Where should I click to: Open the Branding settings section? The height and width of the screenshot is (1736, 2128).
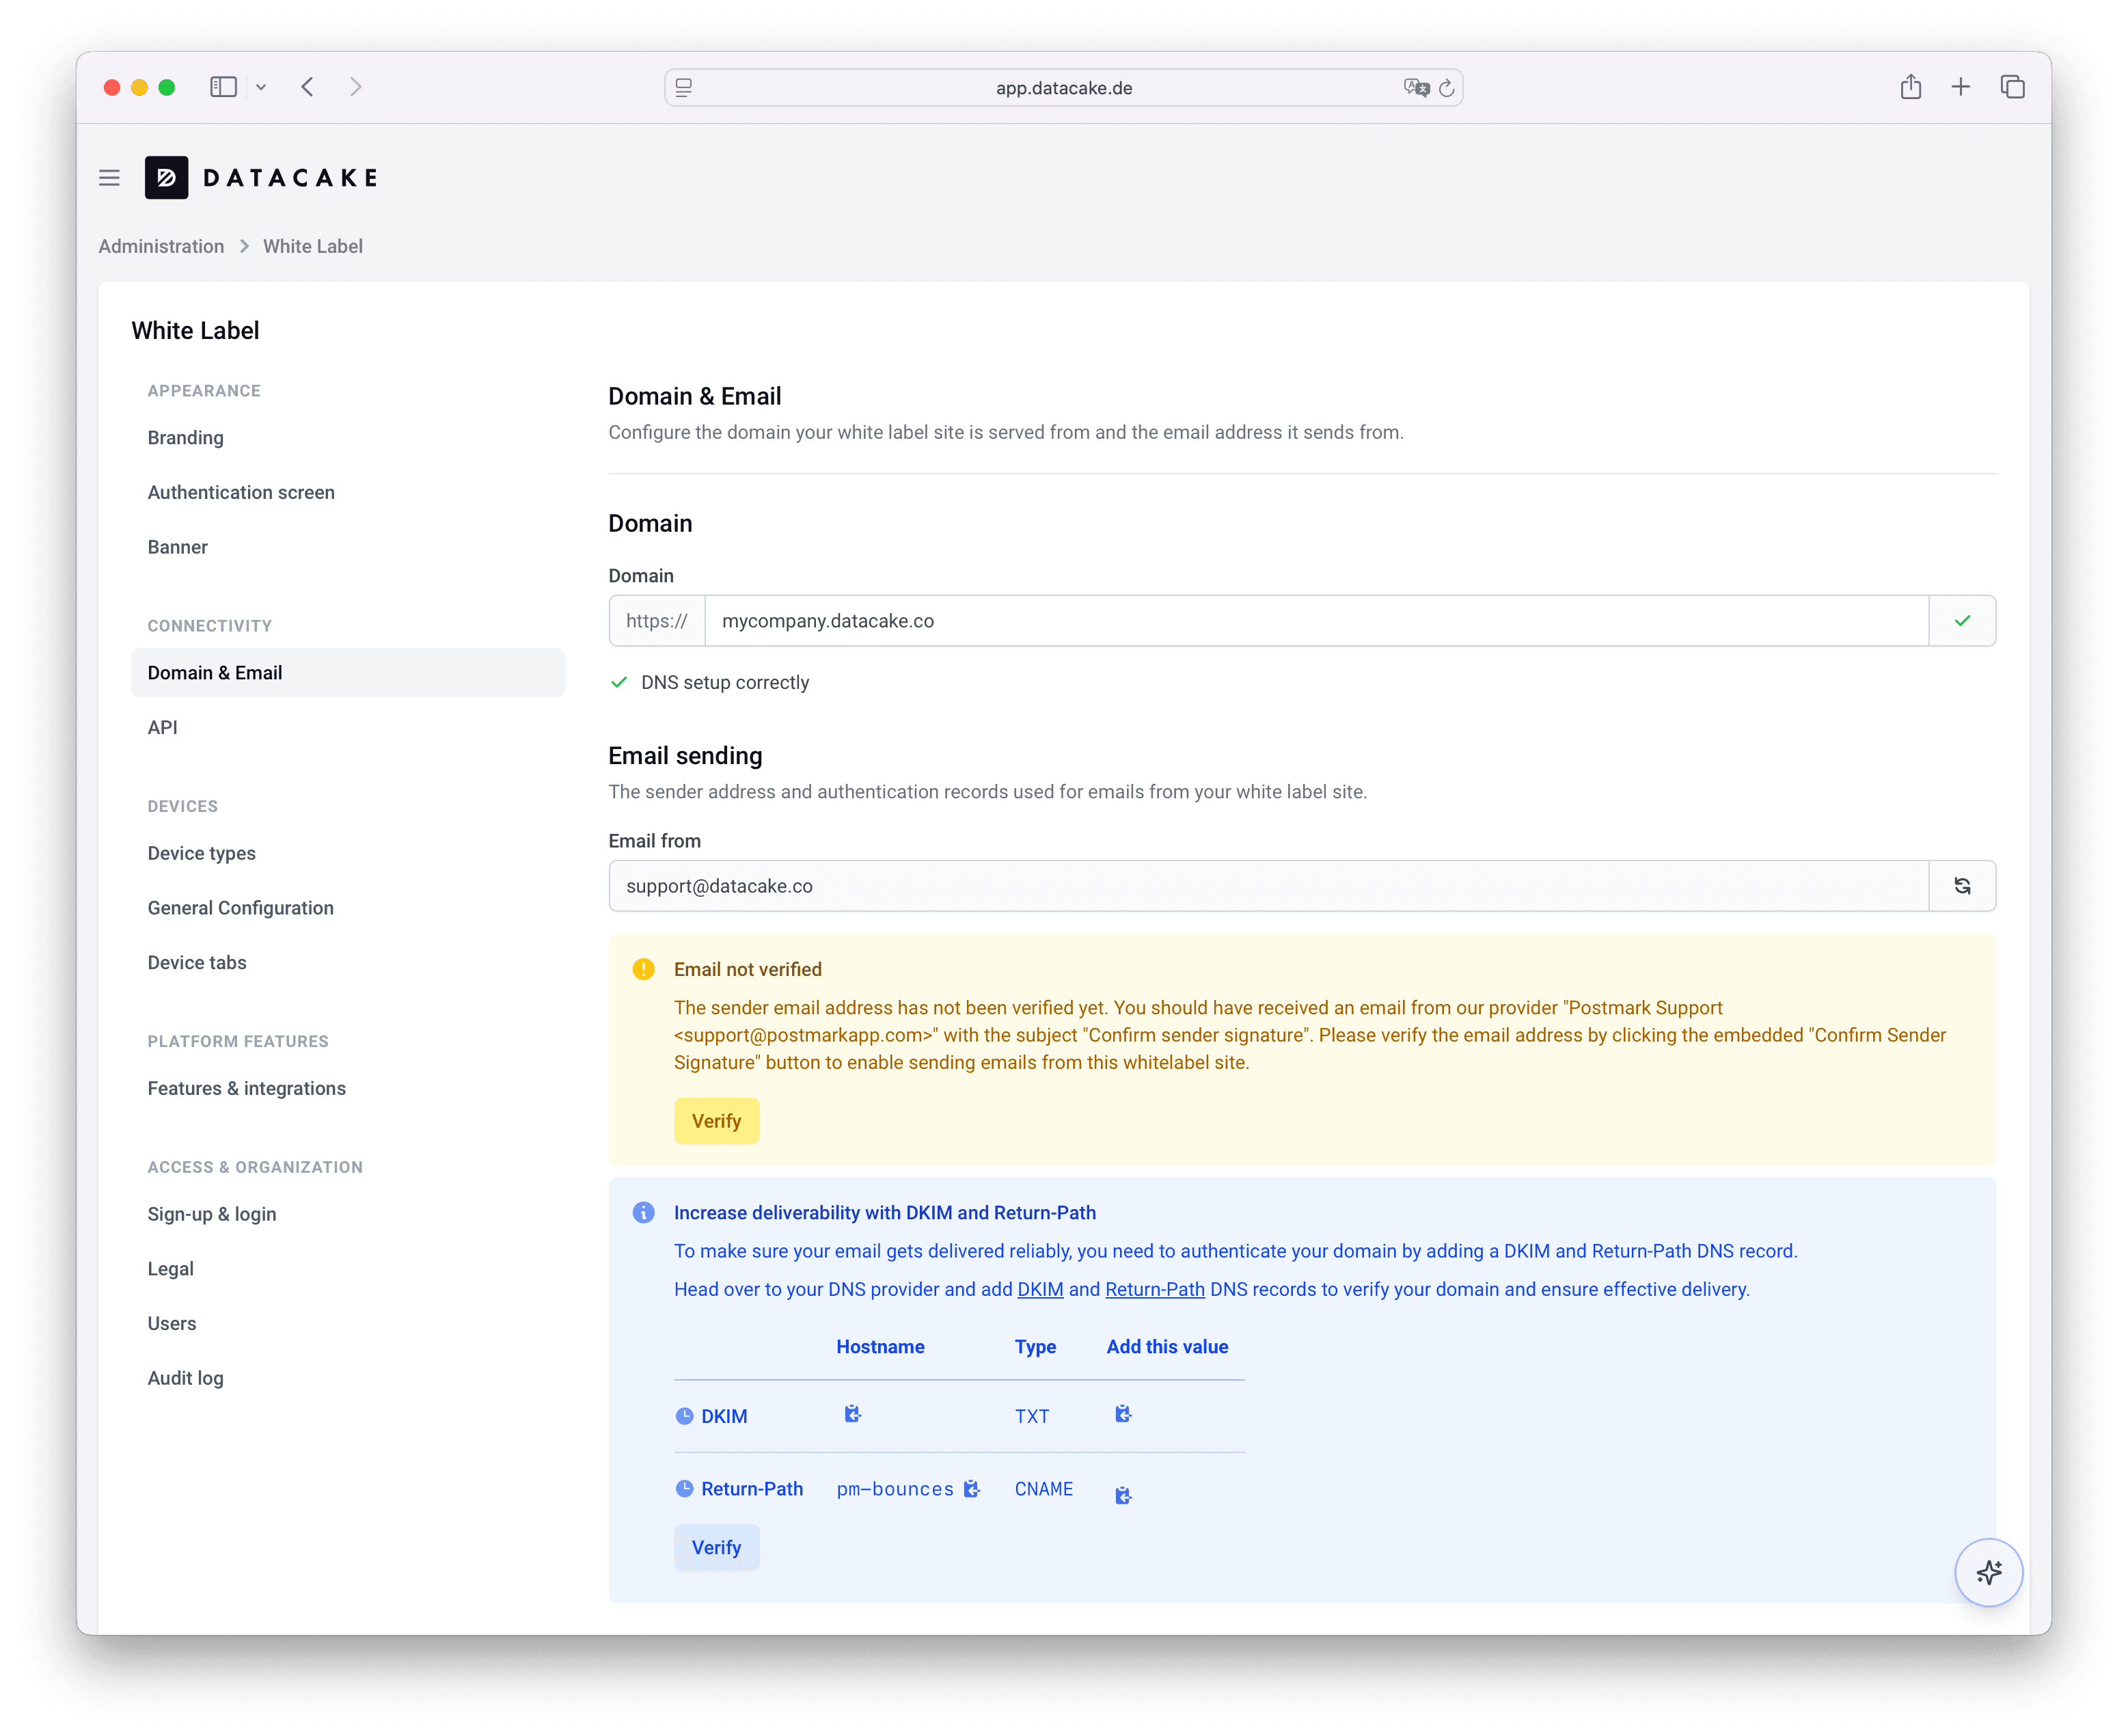point(185,438)
